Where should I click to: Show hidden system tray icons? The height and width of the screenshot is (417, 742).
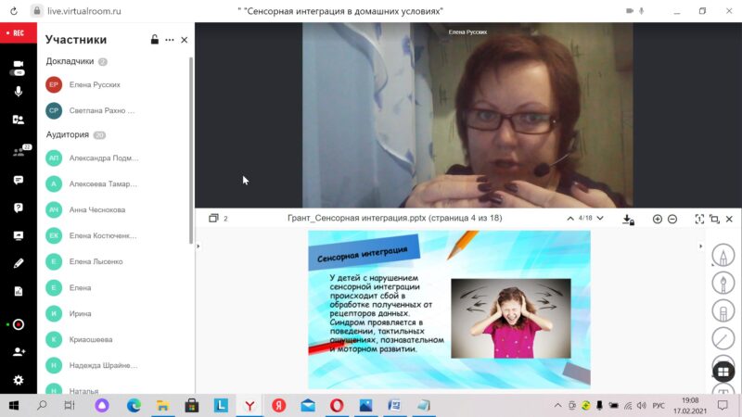pos(558,406)
